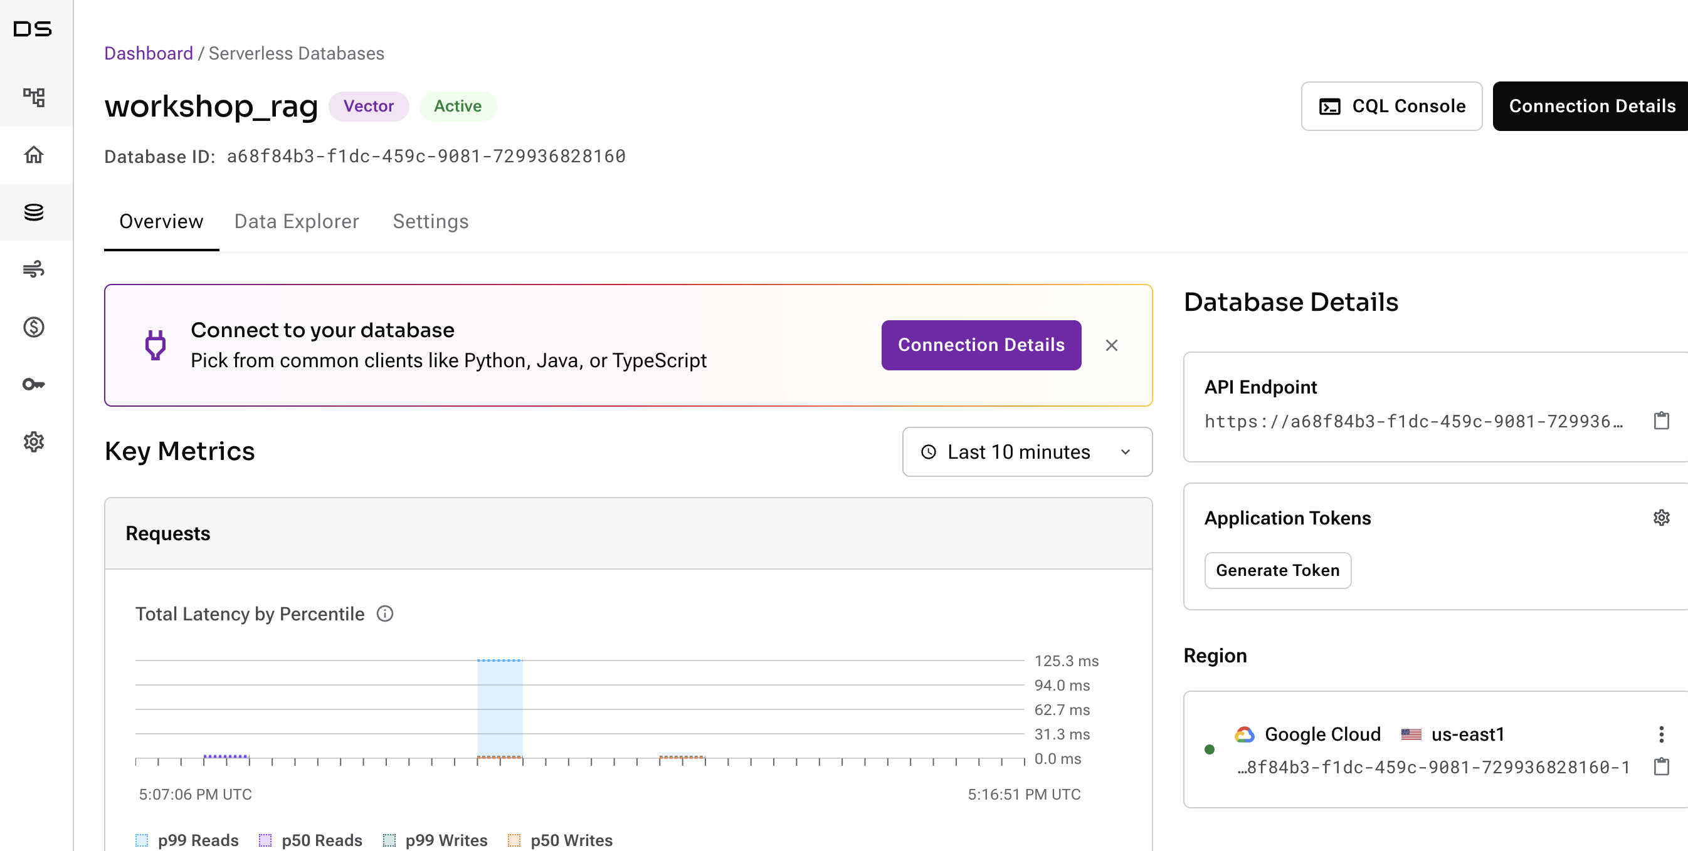Viewport: 1688px width, 851px height.
Task: Click the home icon in sidebar
Action: point(34,155)
